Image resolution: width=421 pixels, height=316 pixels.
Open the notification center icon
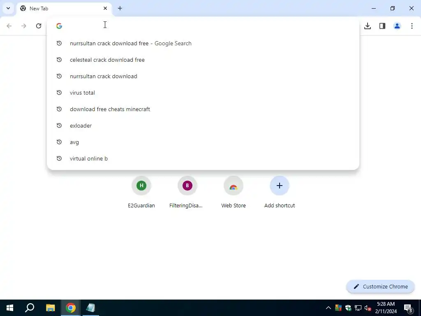click(408, 308)
